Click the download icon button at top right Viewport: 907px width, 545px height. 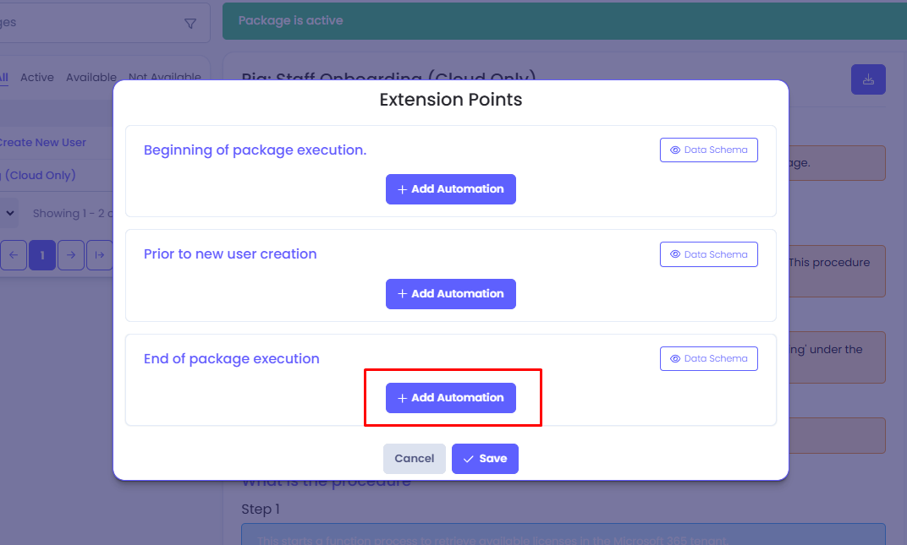click(868, 79)
